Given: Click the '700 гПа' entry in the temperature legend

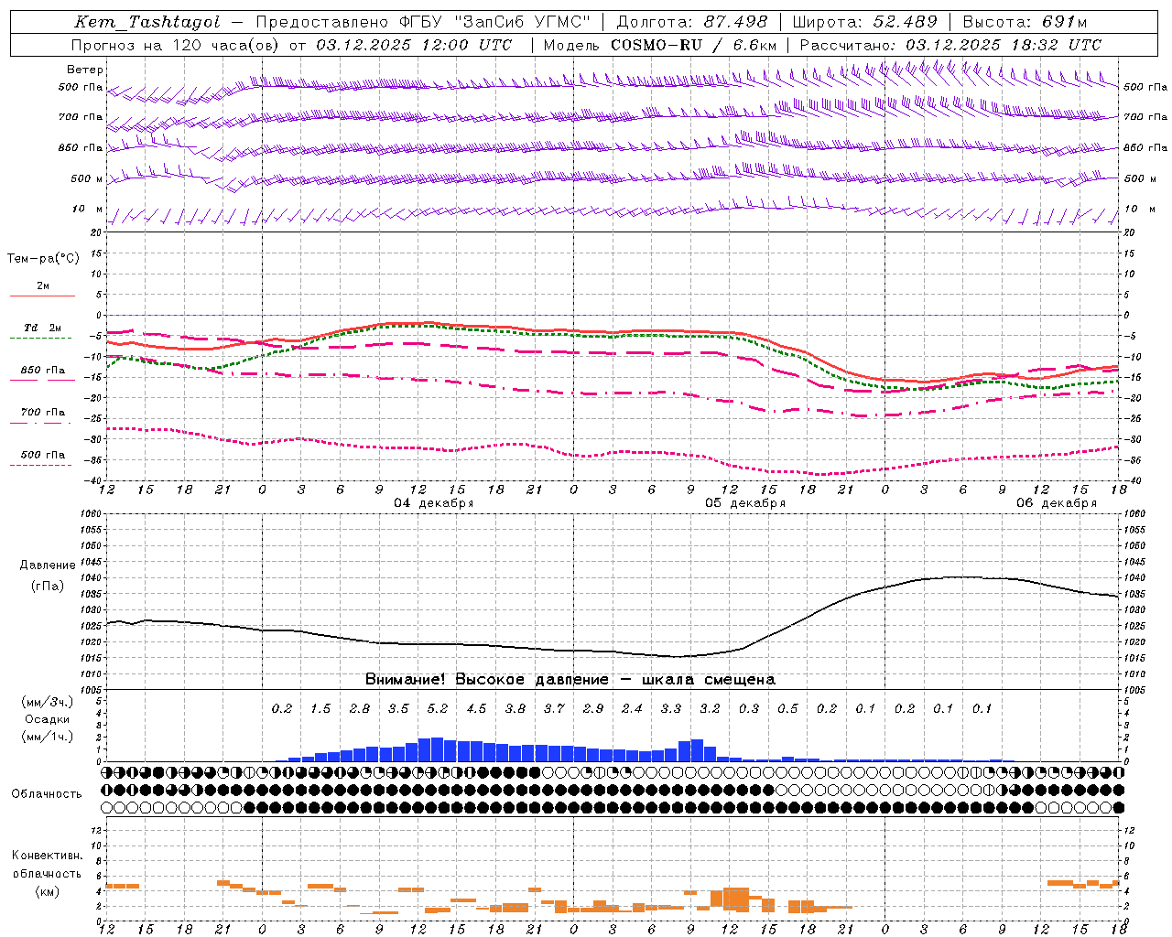Looking at the screenshot, I should [x=43, y=412].
